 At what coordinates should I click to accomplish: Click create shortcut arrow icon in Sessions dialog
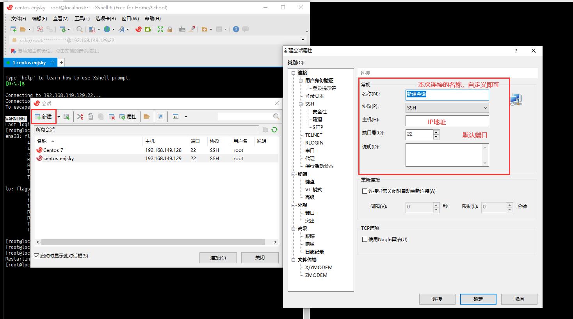[x=160, y=116]
